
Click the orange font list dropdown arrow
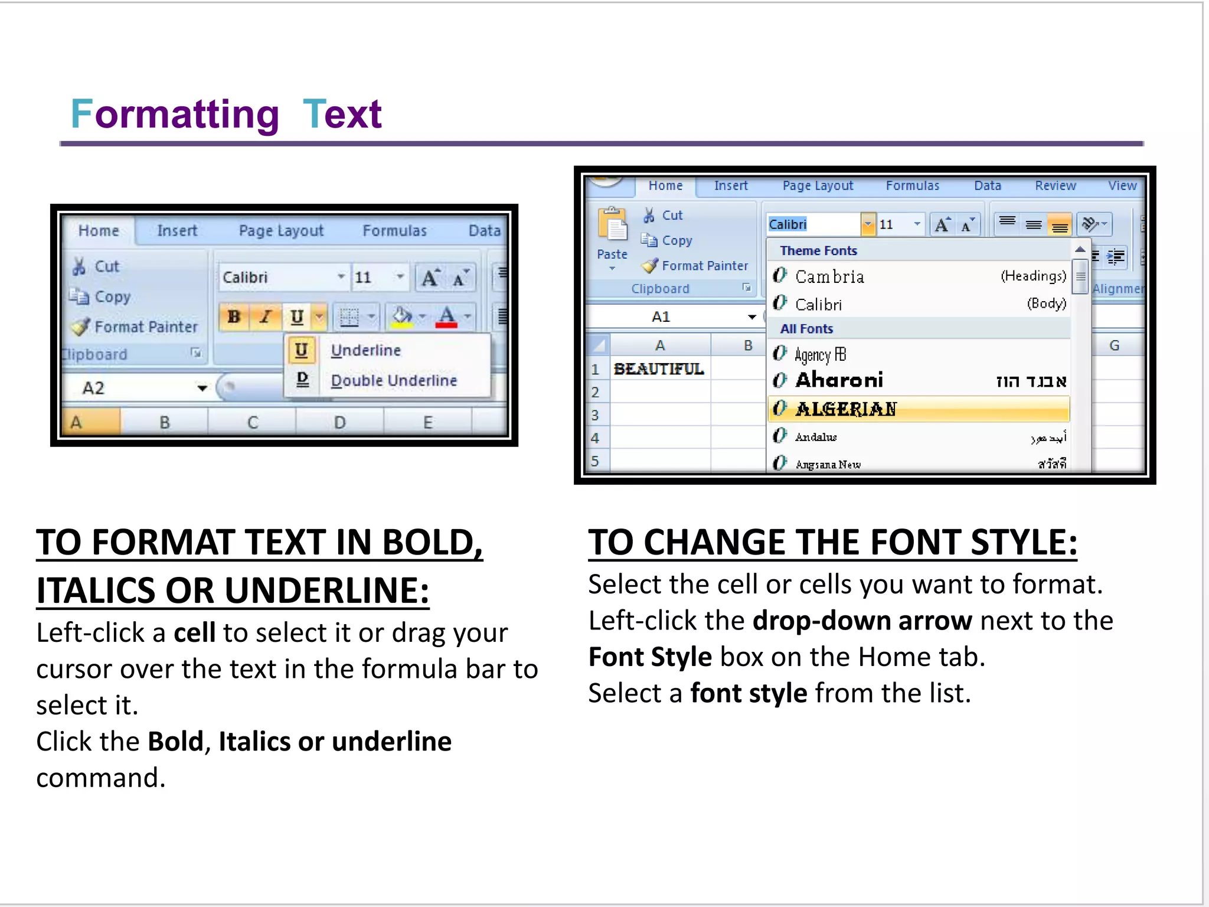pos(868,224)
